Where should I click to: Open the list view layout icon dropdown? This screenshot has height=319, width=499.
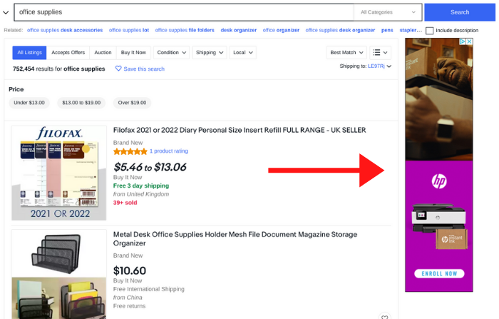[380, 53]
